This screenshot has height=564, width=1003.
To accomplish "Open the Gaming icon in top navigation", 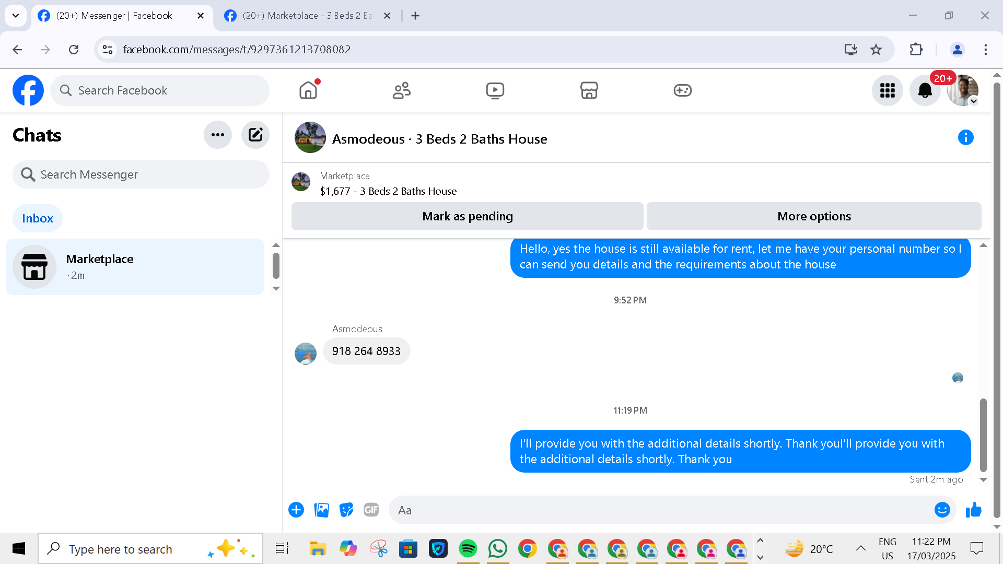I will click(x=682, y=90).
